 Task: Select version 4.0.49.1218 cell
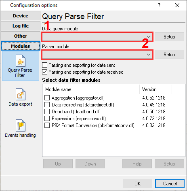coord(154,105)
